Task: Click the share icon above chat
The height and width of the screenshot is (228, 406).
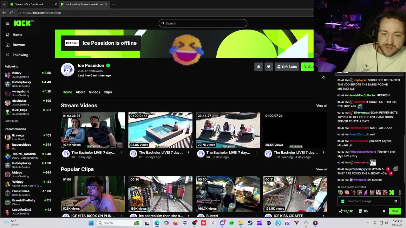Action: coord(323,77)
